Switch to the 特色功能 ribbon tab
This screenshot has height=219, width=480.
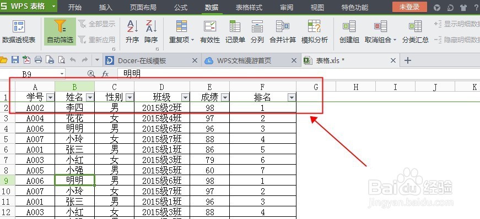click(x=355, y=7)
